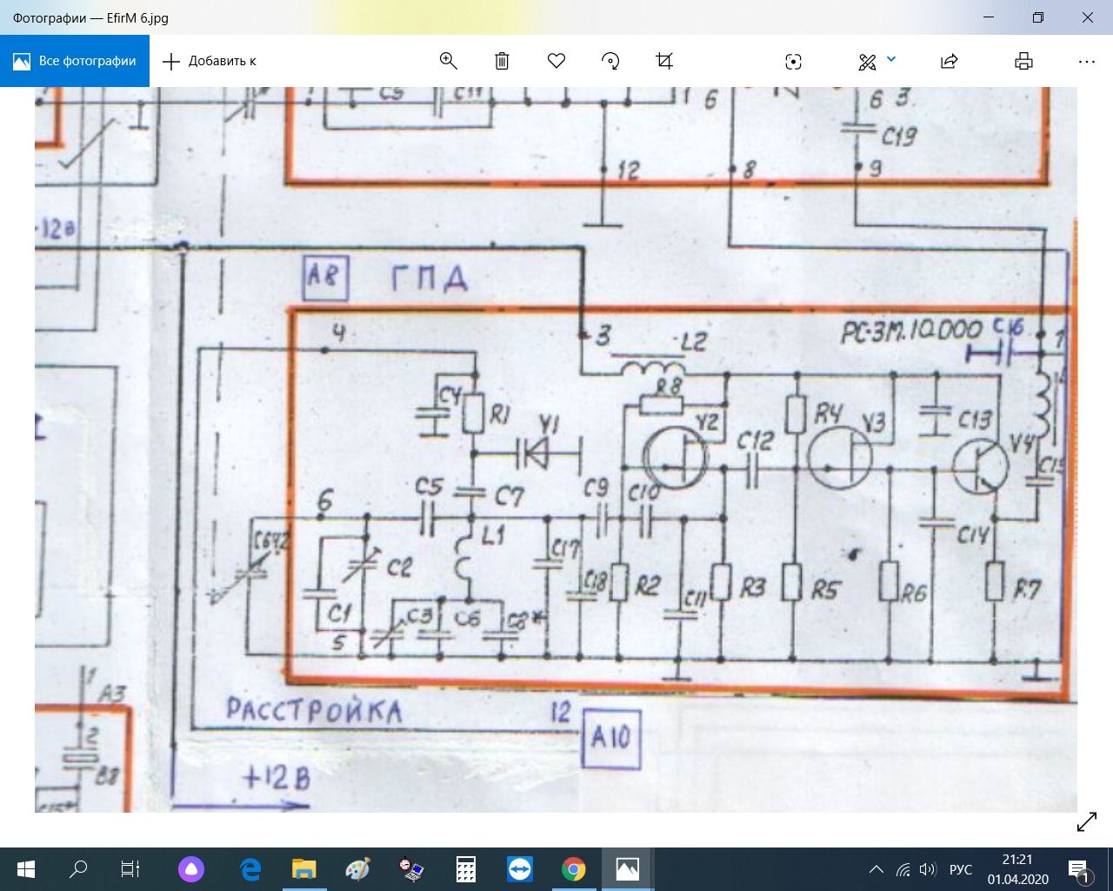The width and height of the screenshot is (1113, 891).
Task: Switch the РУС input language indicator
Action: 961,869
